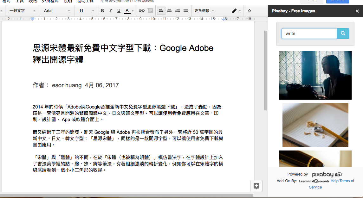The height and width of the screenshot is (198, 363).
Task: Expand the editing mode dropdown arrow
Action: point(240,11)
